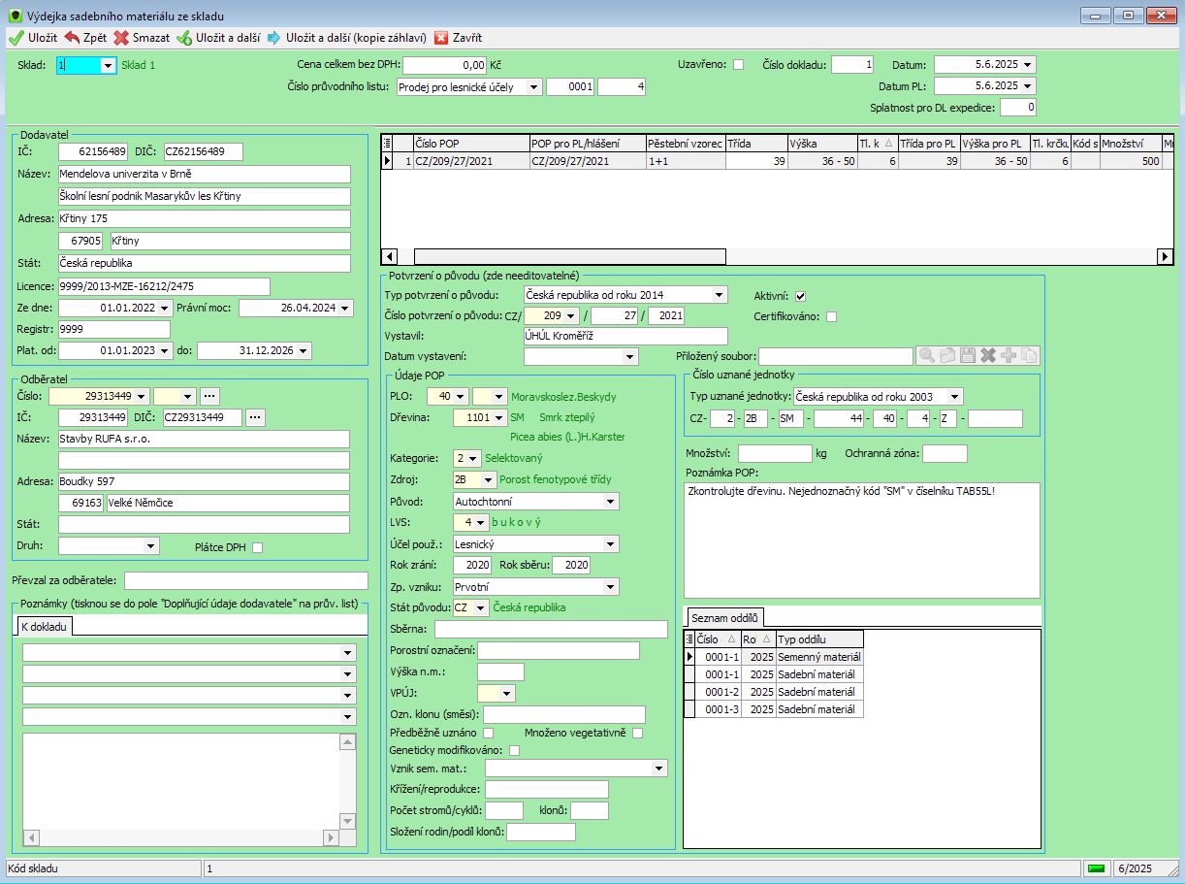Switch to the Seznam oddílů tab
Screen dimensions: 1185x884
(725, 617)
